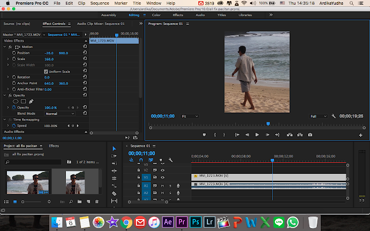Click the timeline playhead in the ruler
Viewport: 370px width, 231px height.
272,161
